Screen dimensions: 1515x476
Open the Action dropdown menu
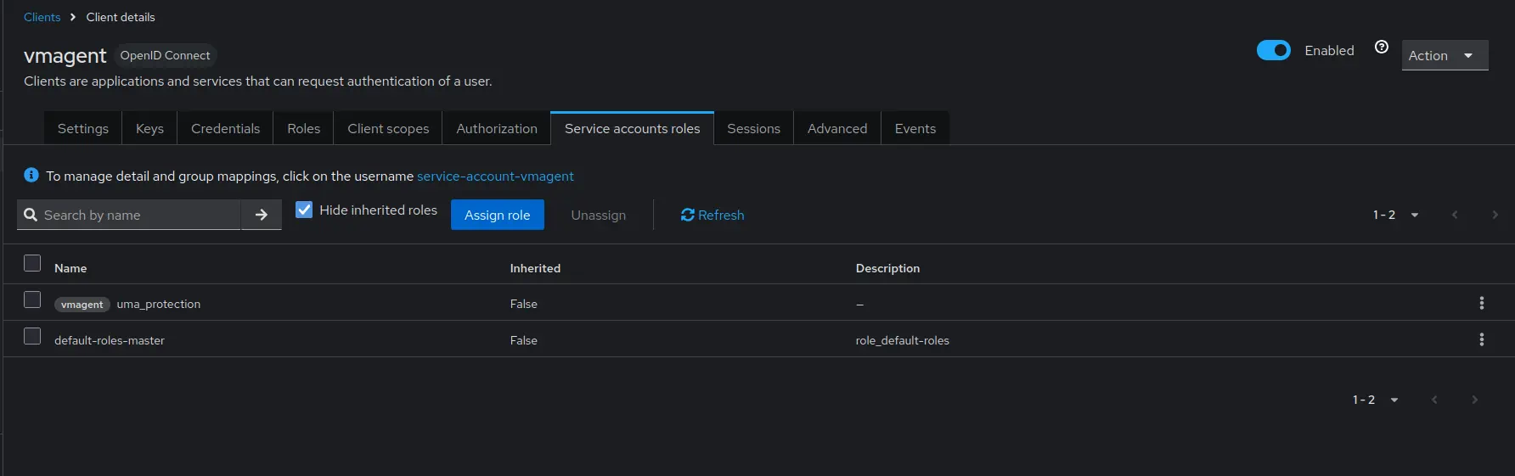pos(1444,56)
